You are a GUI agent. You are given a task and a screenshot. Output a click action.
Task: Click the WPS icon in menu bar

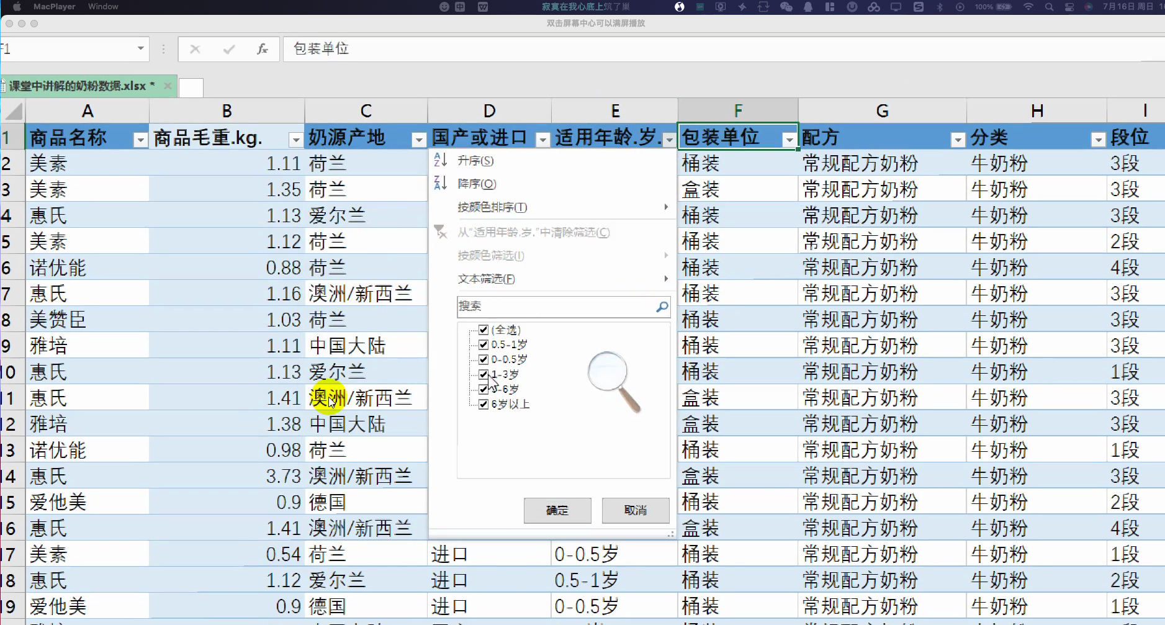coord(483,7)
